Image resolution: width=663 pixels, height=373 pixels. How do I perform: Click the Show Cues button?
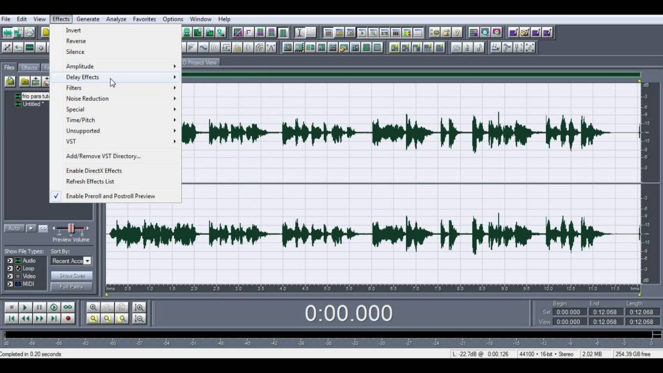[x=72, y=276]
